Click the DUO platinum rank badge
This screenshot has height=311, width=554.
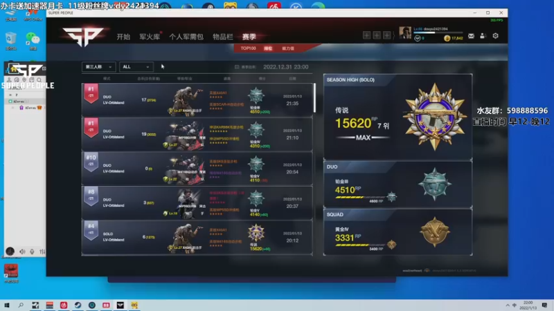435,185
